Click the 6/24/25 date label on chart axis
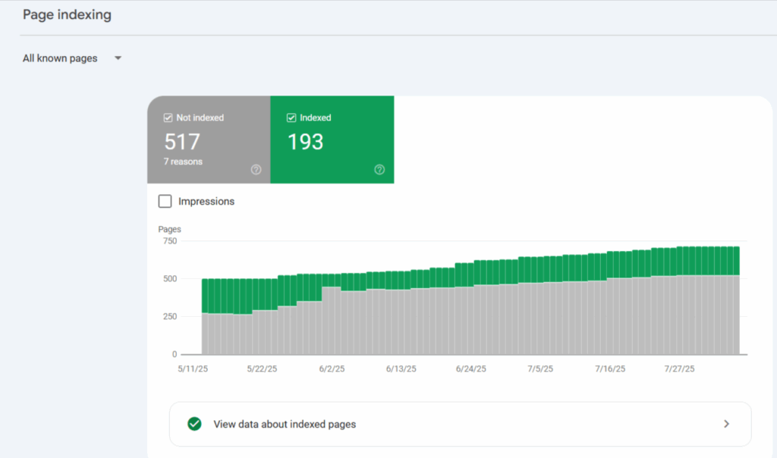777x458 pixels. tap(470, 369)
